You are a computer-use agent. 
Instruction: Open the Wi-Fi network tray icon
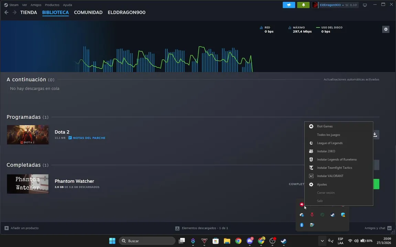350,241
